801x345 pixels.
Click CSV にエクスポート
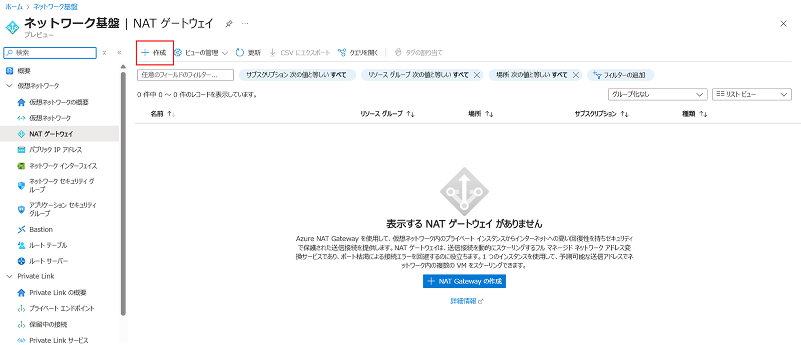pyautogui.click(x=300, y=52)
